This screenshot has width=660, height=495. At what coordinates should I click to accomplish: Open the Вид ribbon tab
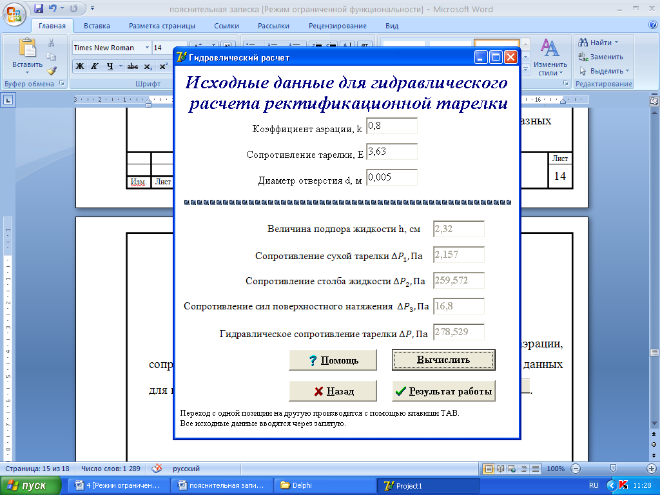point(392,26)
